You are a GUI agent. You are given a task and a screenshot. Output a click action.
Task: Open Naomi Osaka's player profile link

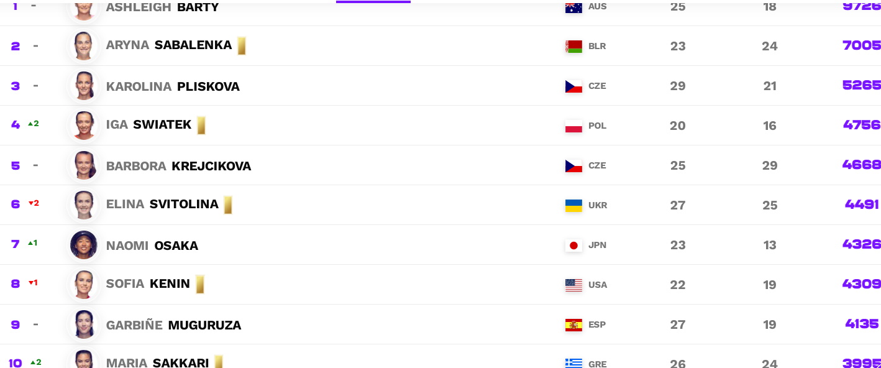tap(152, 246)
